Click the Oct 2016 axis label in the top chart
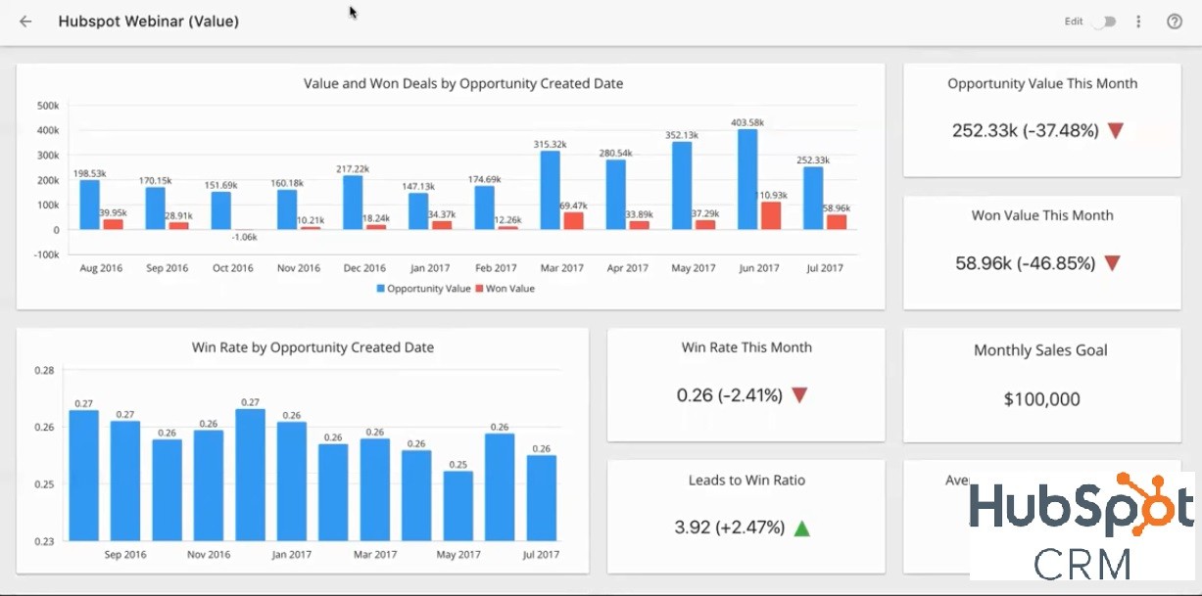This screenshot has height=596, width=1202. [x=232, y=268]
